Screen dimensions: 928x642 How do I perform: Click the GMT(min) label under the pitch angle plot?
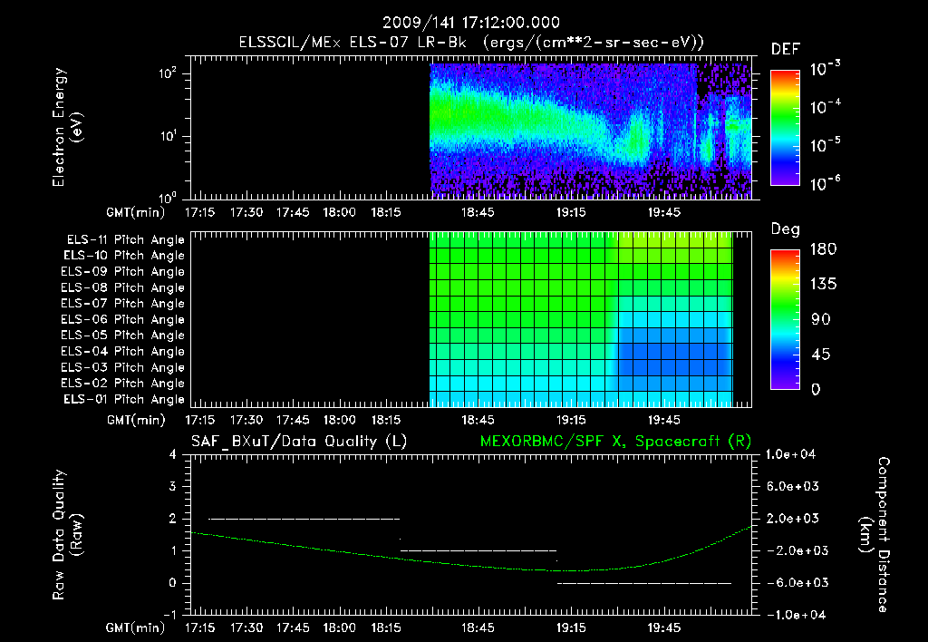tap(136, 420)
